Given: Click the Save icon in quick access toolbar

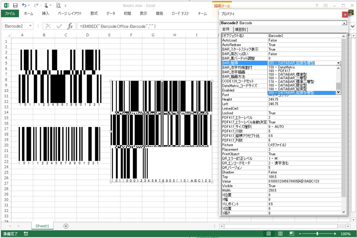Looking at the screenshot, I should point(15,5).
